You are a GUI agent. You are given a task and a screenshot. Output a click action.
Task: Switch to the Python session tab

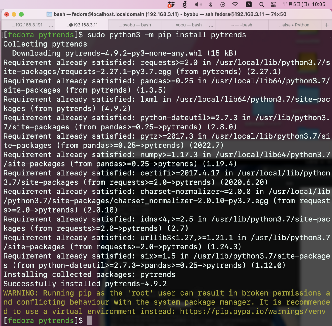294,25
